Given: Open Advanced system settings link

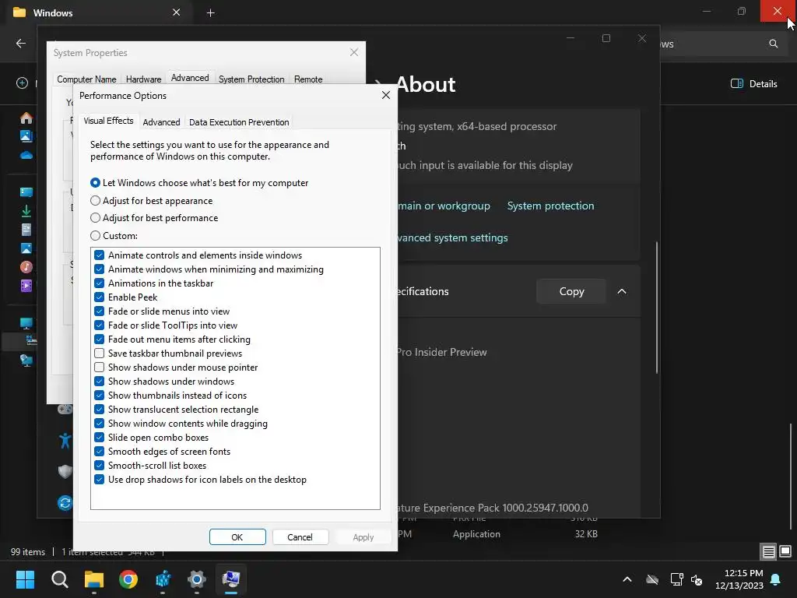Looking at the screenshot, I should pos(452,237).
